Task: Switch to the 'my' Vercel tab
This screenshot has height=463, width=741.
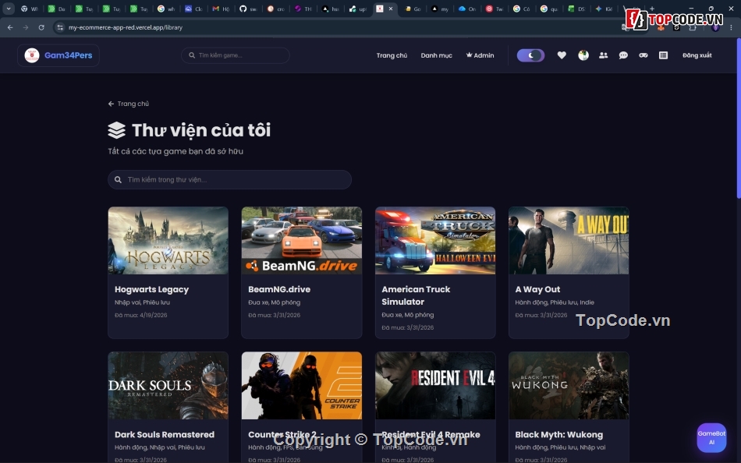Action: click(440, 9)
